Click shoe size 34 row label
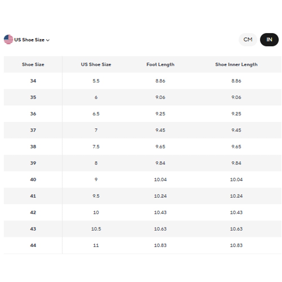Viewport: 282px width, 282px height. 33,81
